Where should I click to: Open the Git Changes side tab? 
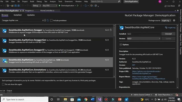tap(181, 28)
